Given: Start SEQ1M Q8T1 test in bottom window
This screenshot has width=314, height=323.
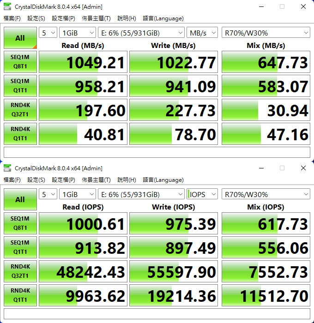Looking at the screenshot, I should coord(20,223).
